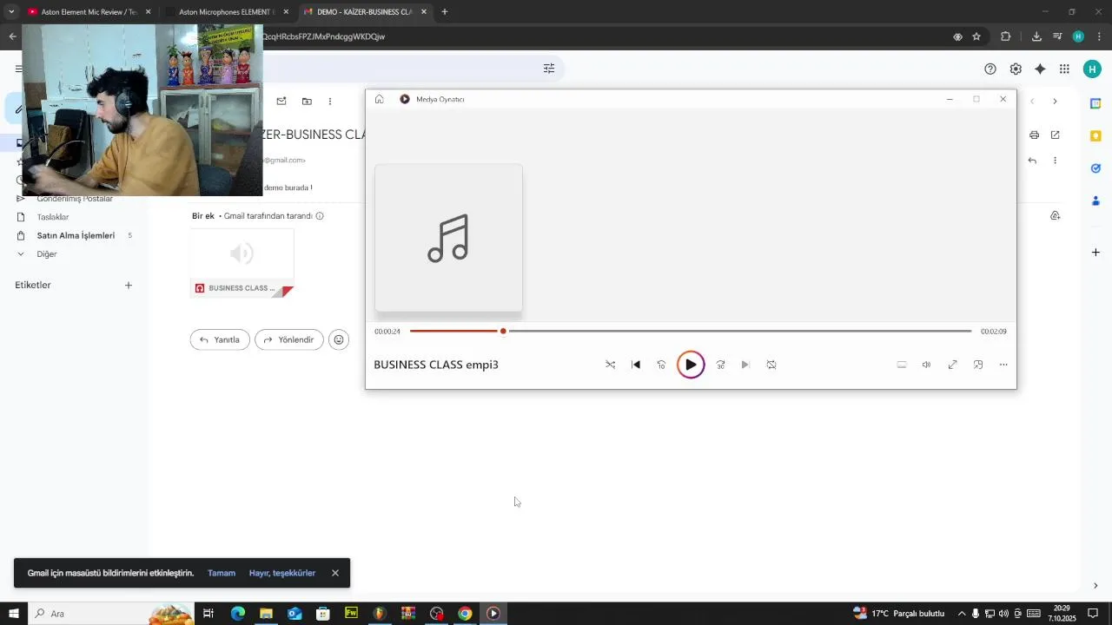Accept desktop notifications with Tamam

coord(222,573)
